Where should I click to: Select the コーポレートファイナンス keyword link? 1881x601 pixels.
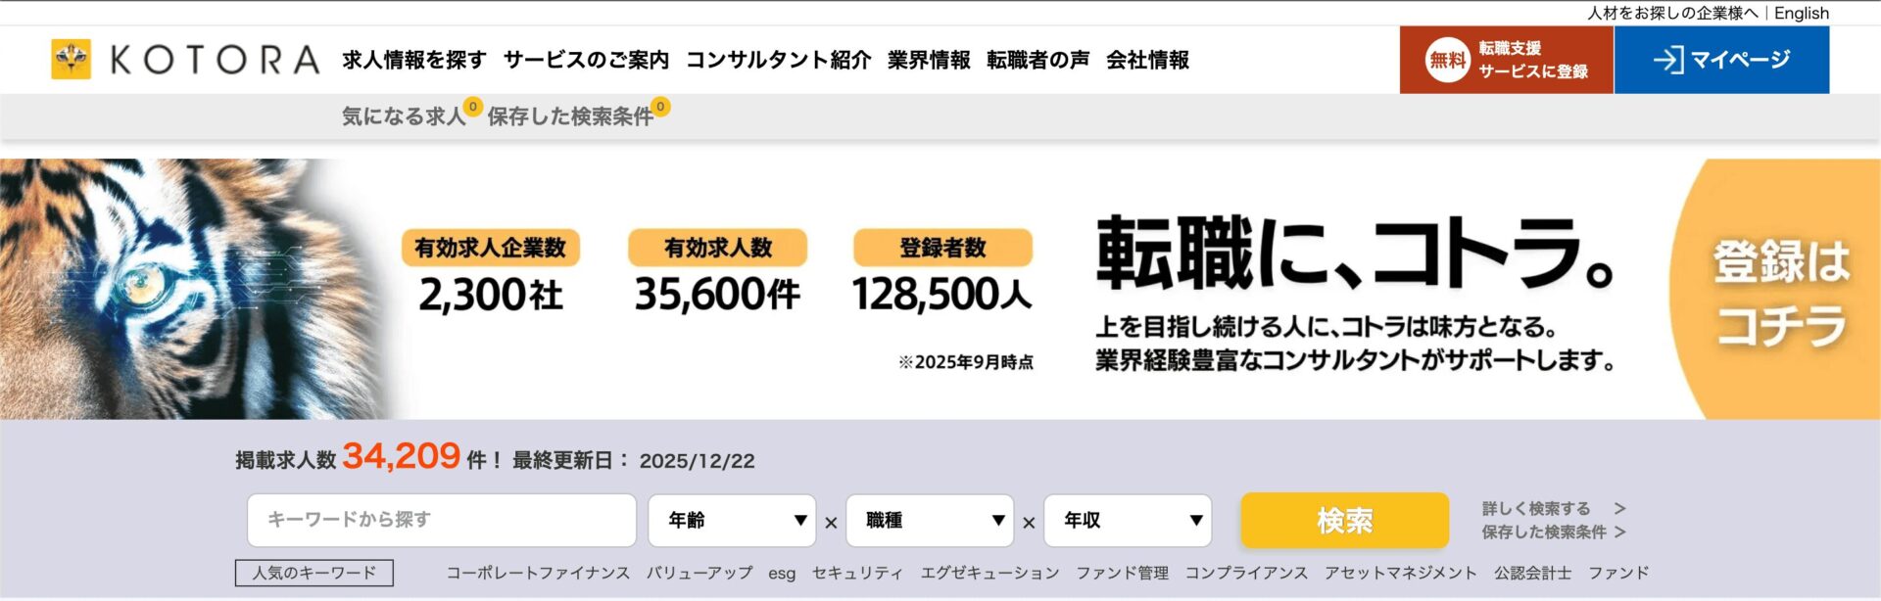(538, 574)
